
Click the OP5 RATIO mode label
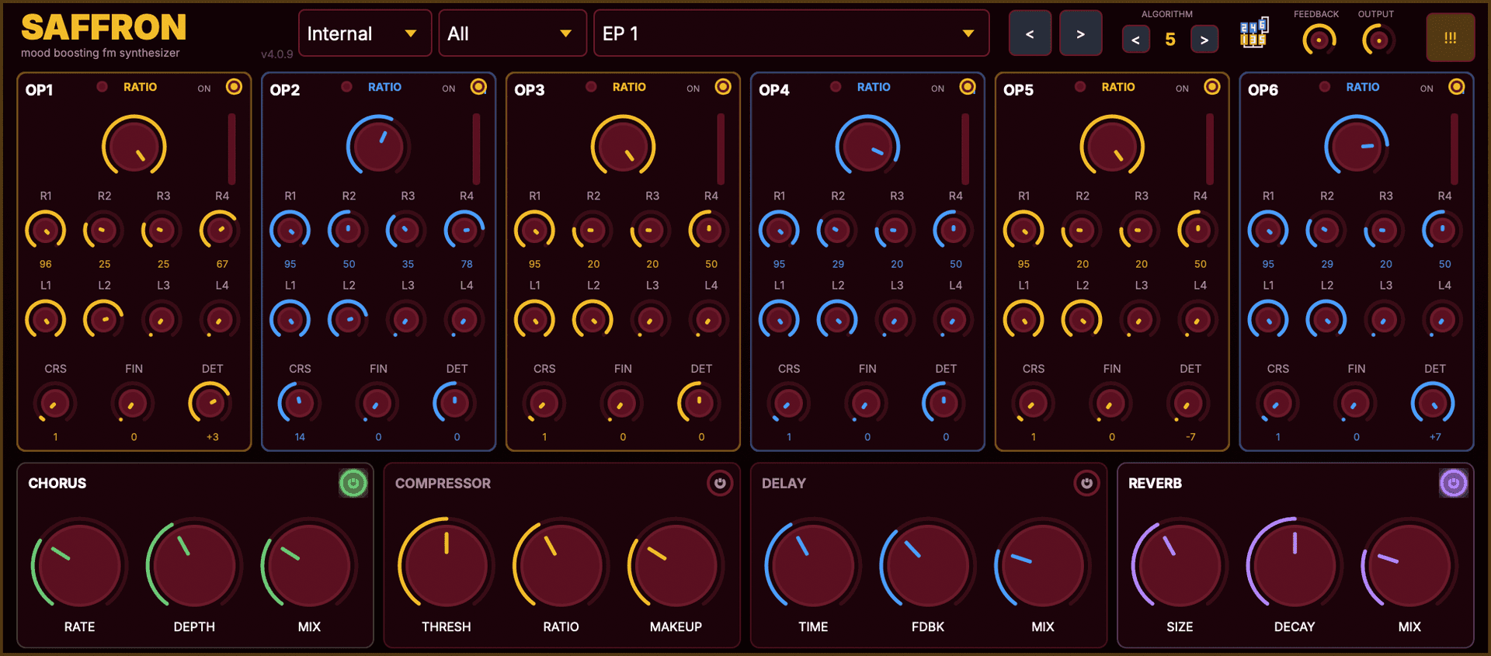1118,87
